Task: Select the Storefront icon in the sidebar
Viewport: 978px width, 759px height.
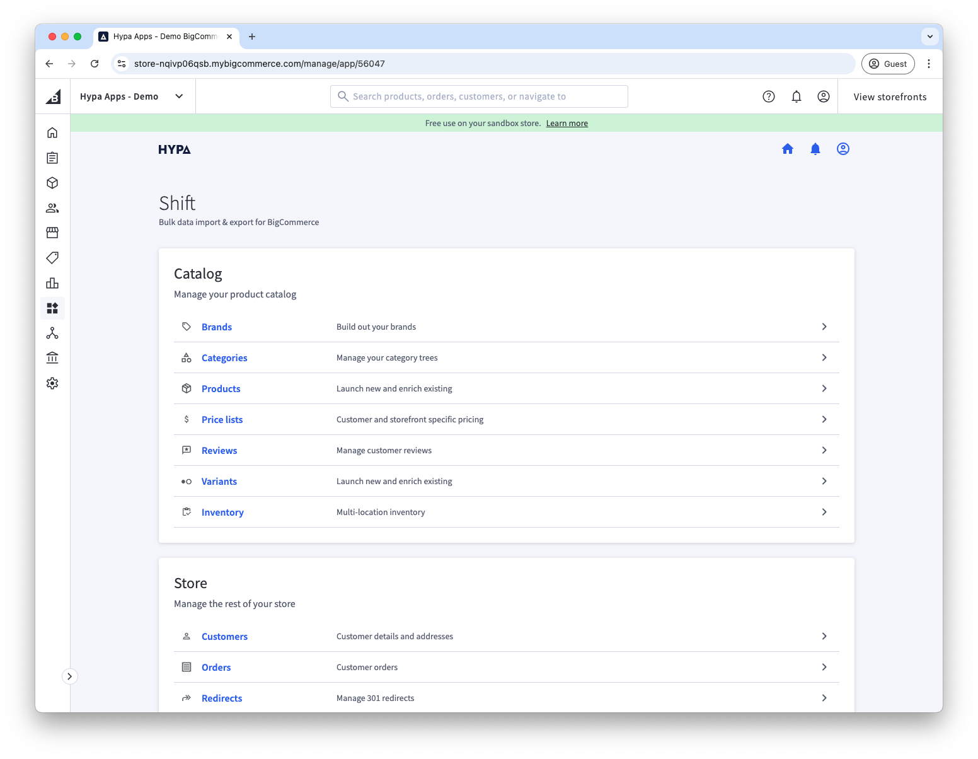Action: click(52, 233)
